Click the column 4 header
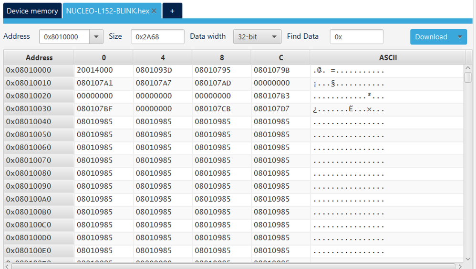 click(163, 57)
